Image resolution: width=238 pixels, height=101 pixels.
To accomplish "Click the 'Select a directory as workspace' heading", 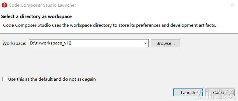I will pos(36,16).
